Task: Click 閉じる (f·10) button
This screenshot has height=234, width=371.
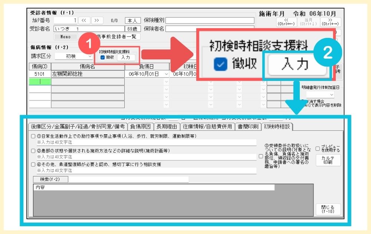Action: coord(328,209)
